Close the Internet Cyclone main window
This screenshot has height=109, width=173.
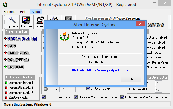pos(165,3)
